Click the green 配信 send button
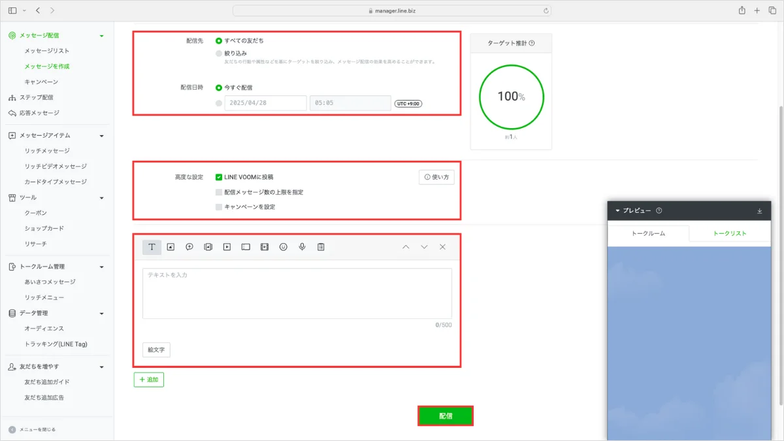 click(446, 416)
